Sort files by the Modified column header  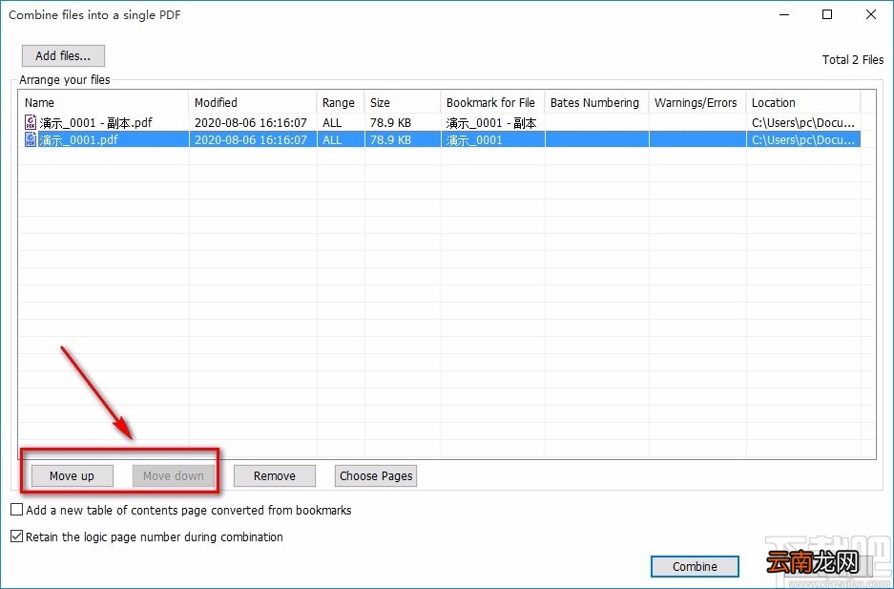[253, 103]
